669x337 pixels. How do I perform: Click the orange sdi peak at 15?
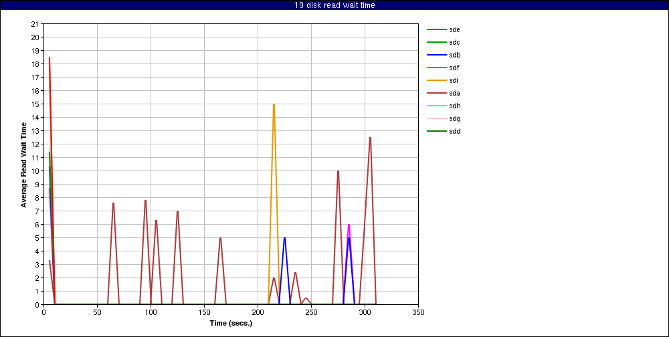274,104
